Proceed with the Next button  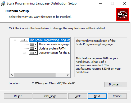point(97,96)
